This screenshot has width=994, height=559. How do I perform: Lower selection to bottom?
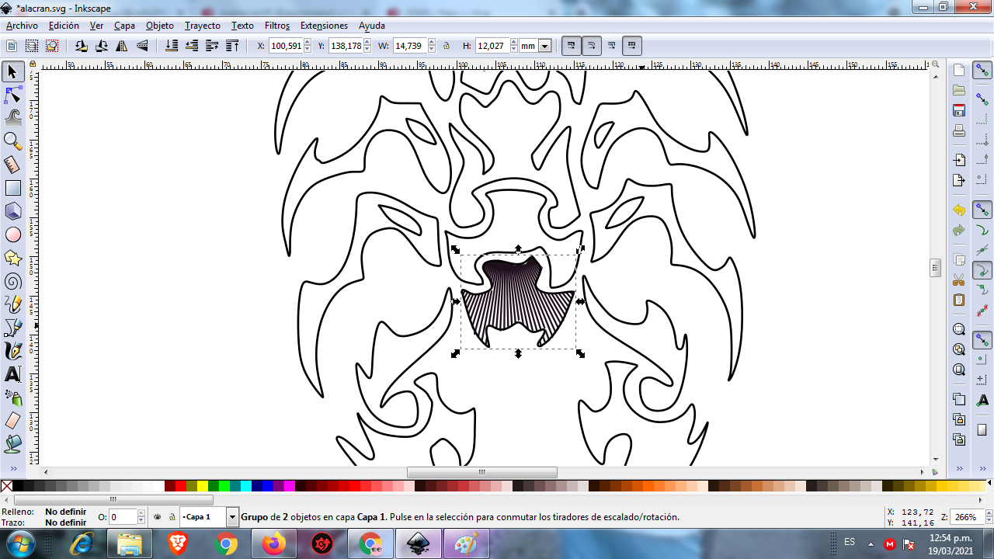pyautogui.click(x=172, y=46)
